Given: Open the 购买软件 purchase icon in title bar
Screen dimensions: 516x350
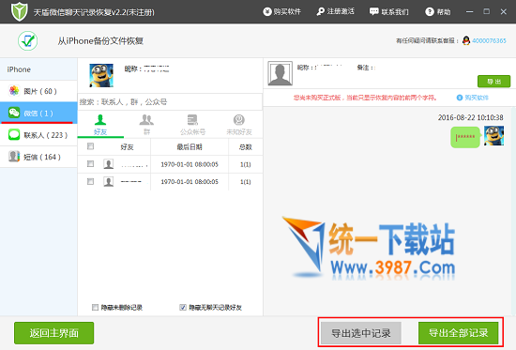Looking at the screenshot, I should point(266,12).
